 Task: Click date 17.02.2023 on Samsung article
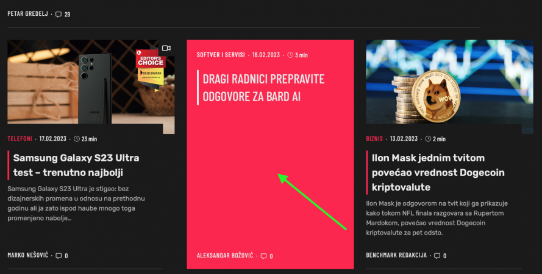[53, 139]
